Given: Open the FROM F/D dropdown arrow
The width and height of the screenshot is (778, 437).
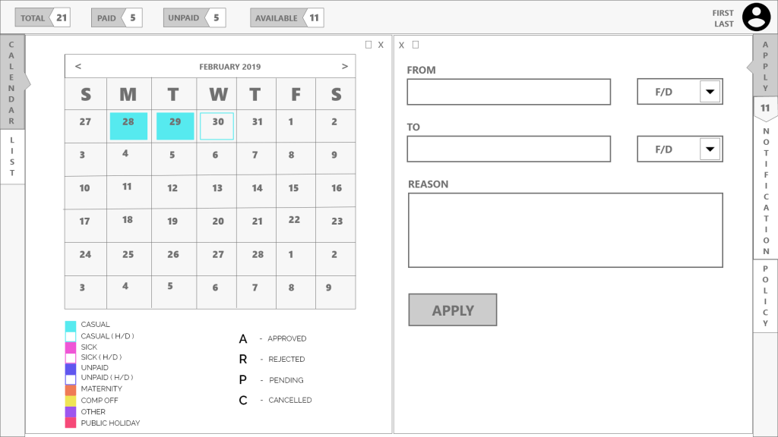Looking at the screenshot, I should click(x=710, y=92).
